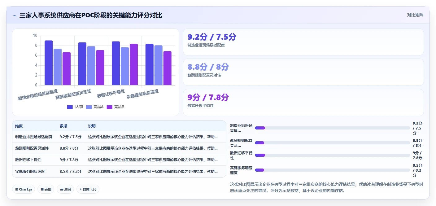Image resolution: width=436 pixels, height=206 pixels.
Task: Click the I人事 bar in the 数据迁移平稳性 group
Action: pos(116,63)
